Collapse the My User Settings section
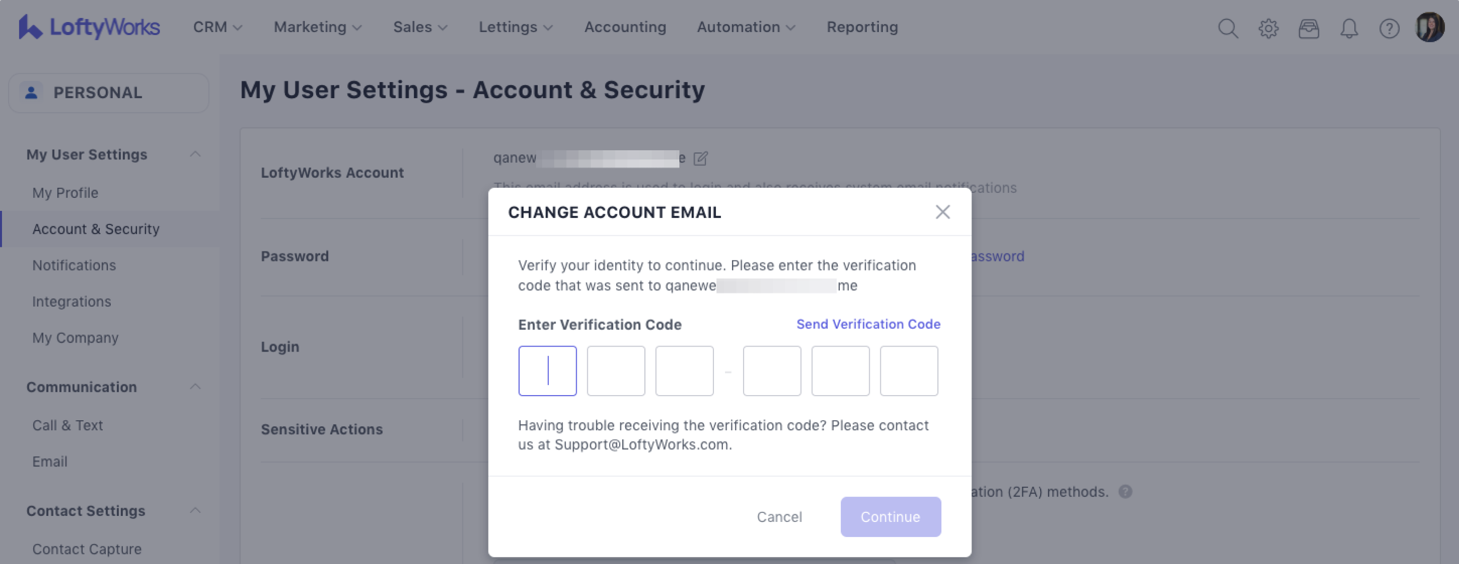The width and height of the screenshot is (1459, 564). click(x=195, y=154)
